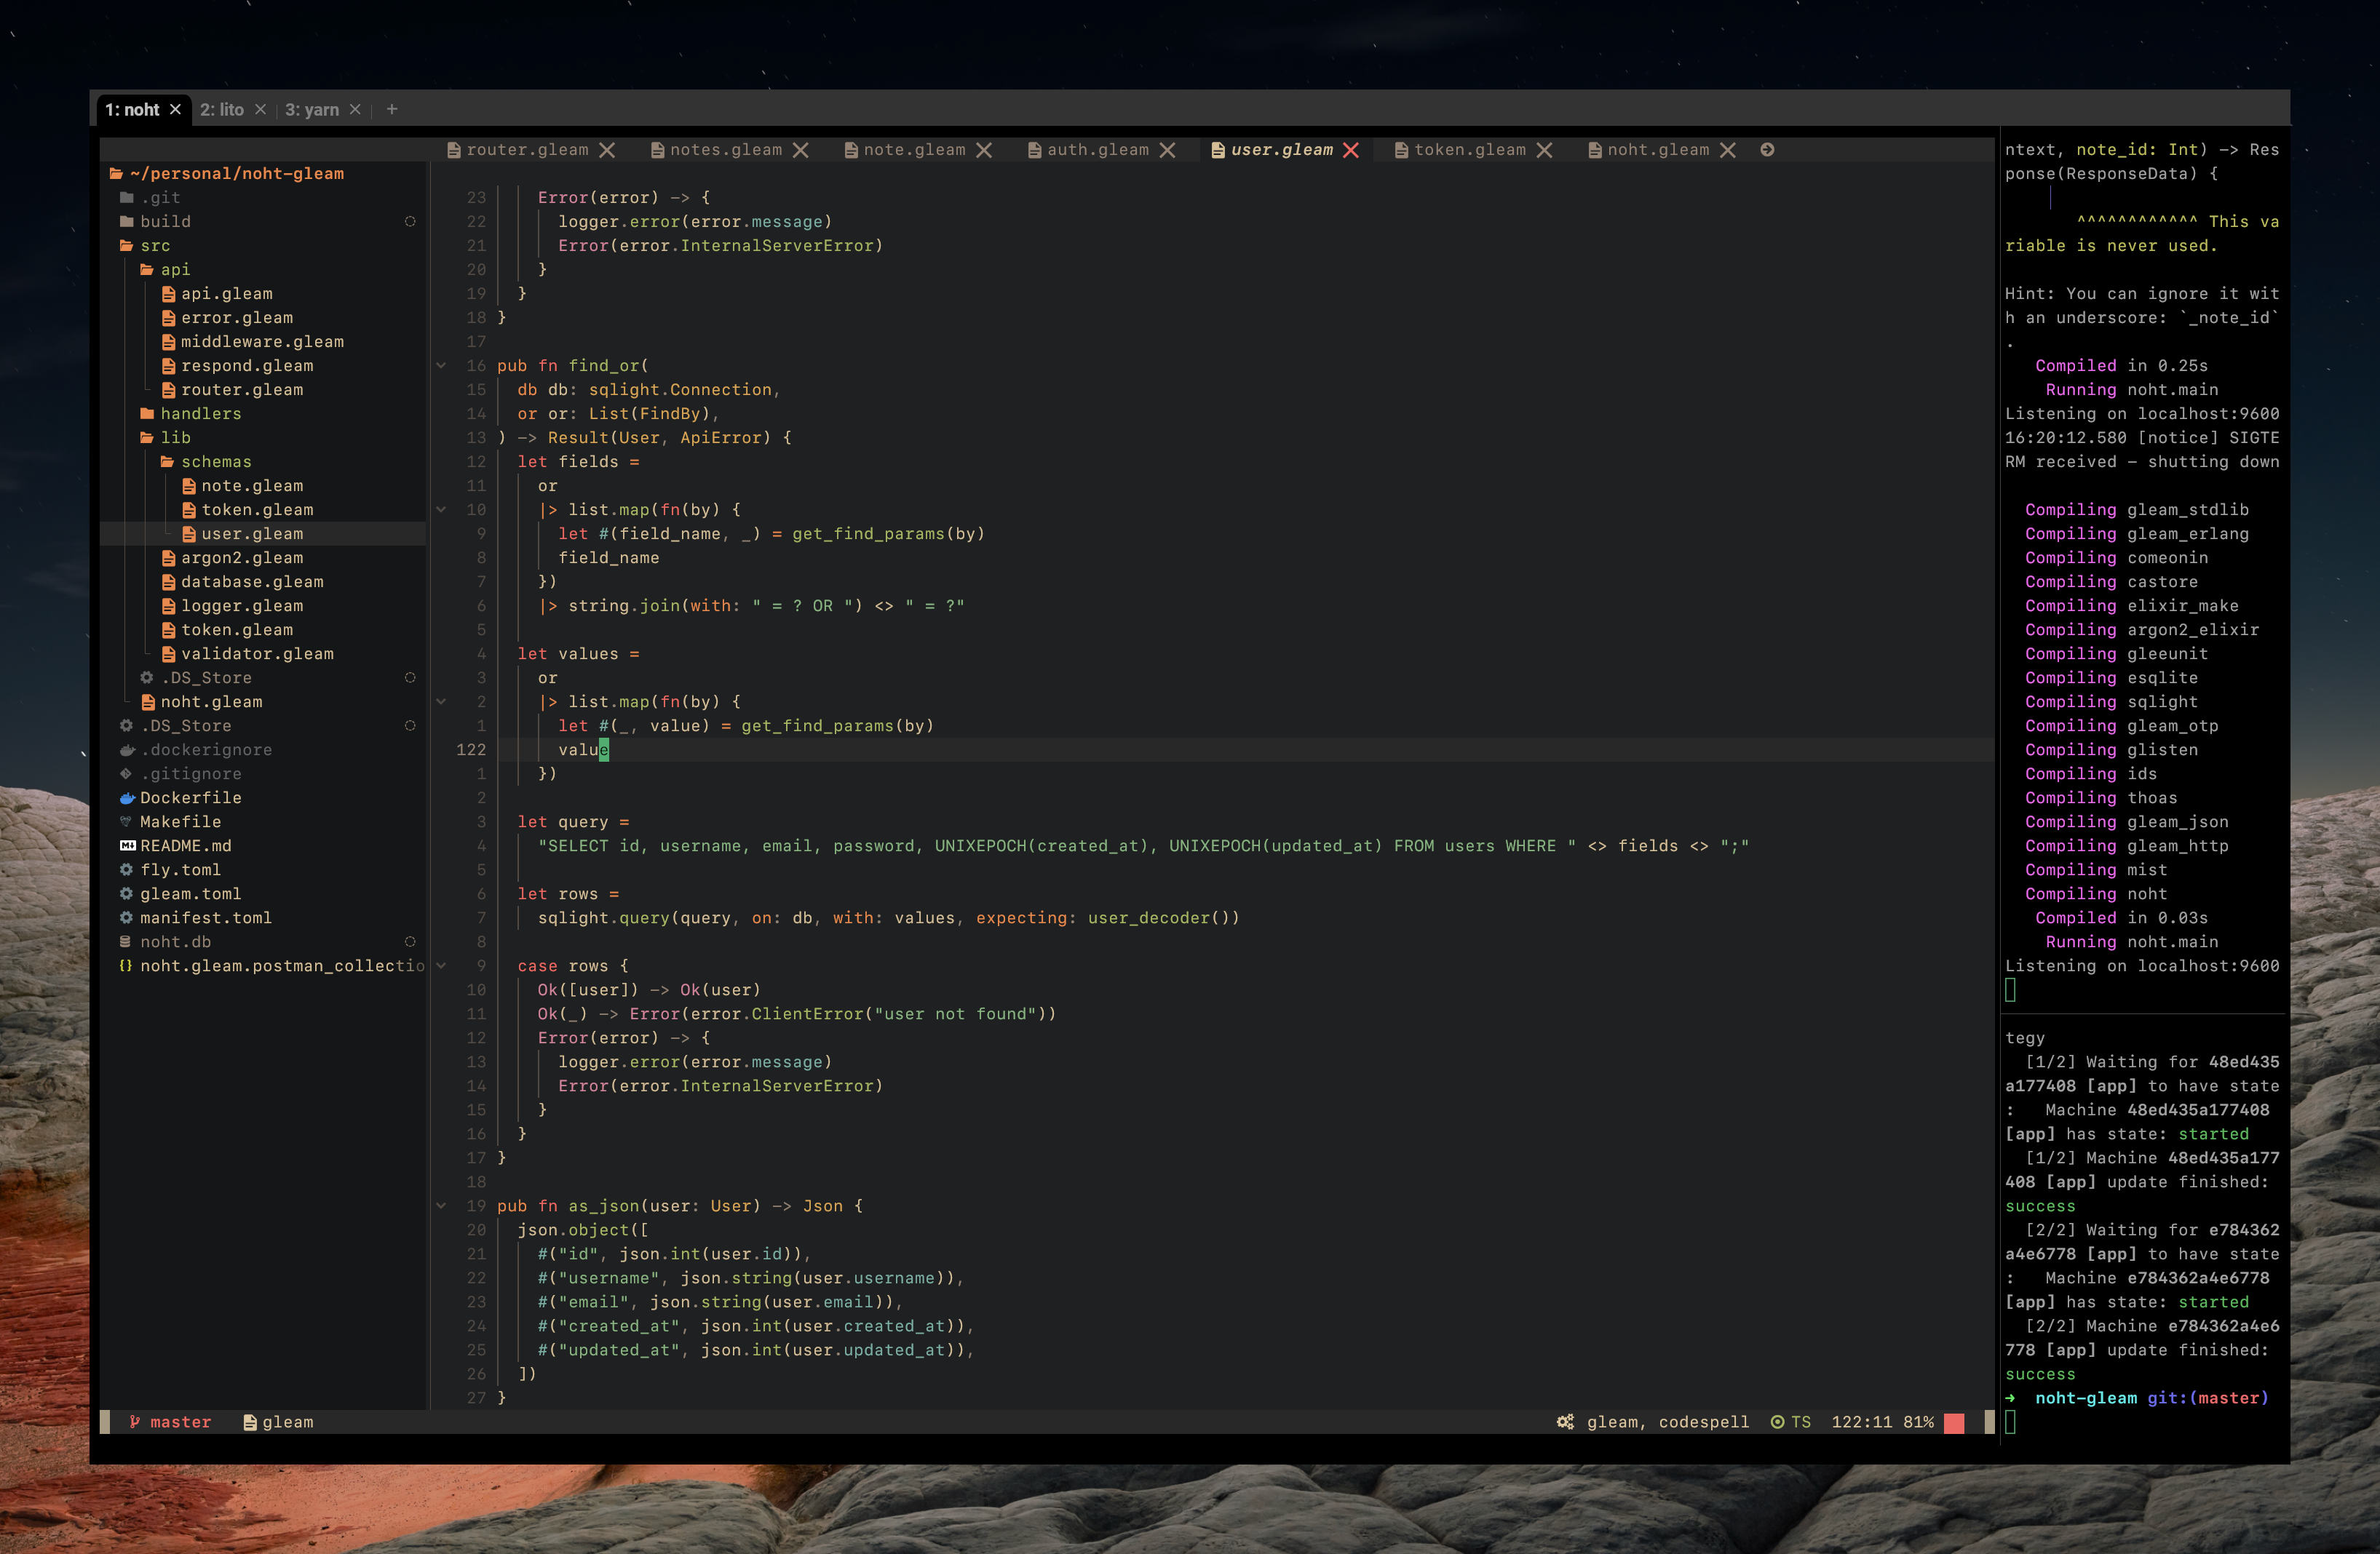Toggle the yarn terminal tab
This screenshot has width=2380, height=1554.
pyautogui.click(x=312, y=109)
